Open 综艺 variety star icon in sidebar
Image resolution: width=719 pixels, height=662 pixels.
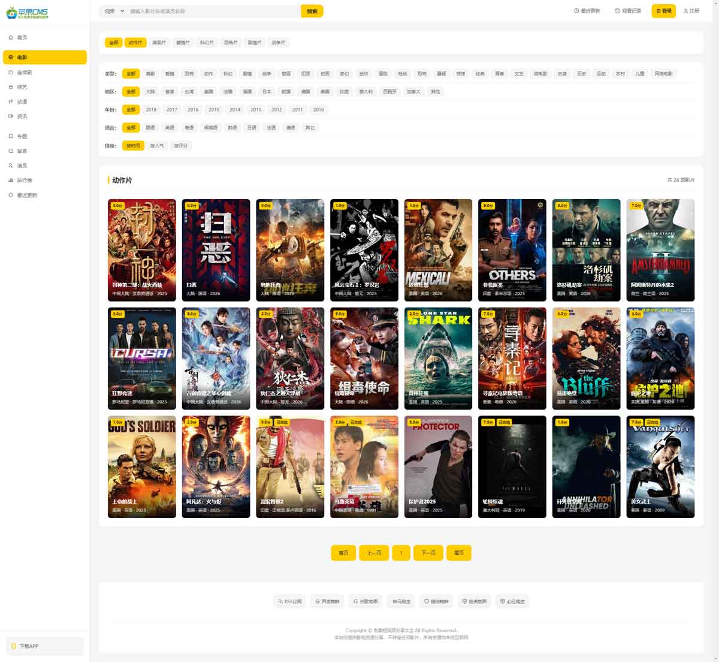pyautogui.click(x=11, y=87)
